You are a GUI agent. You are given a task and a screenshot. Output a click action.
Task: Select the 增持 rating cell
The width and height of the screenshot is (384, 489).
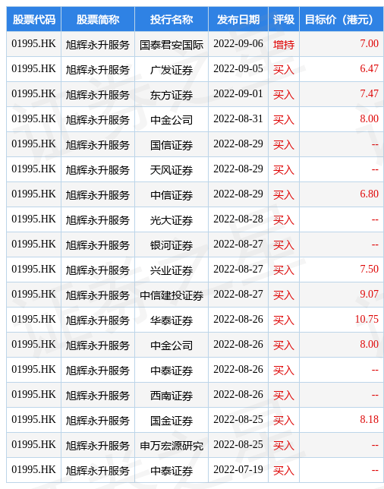coord(284,44)
